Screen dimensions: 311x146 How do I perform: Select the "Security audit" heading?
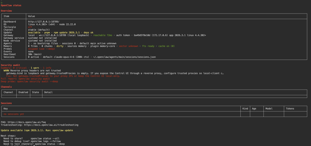click(x=11, y=65)
